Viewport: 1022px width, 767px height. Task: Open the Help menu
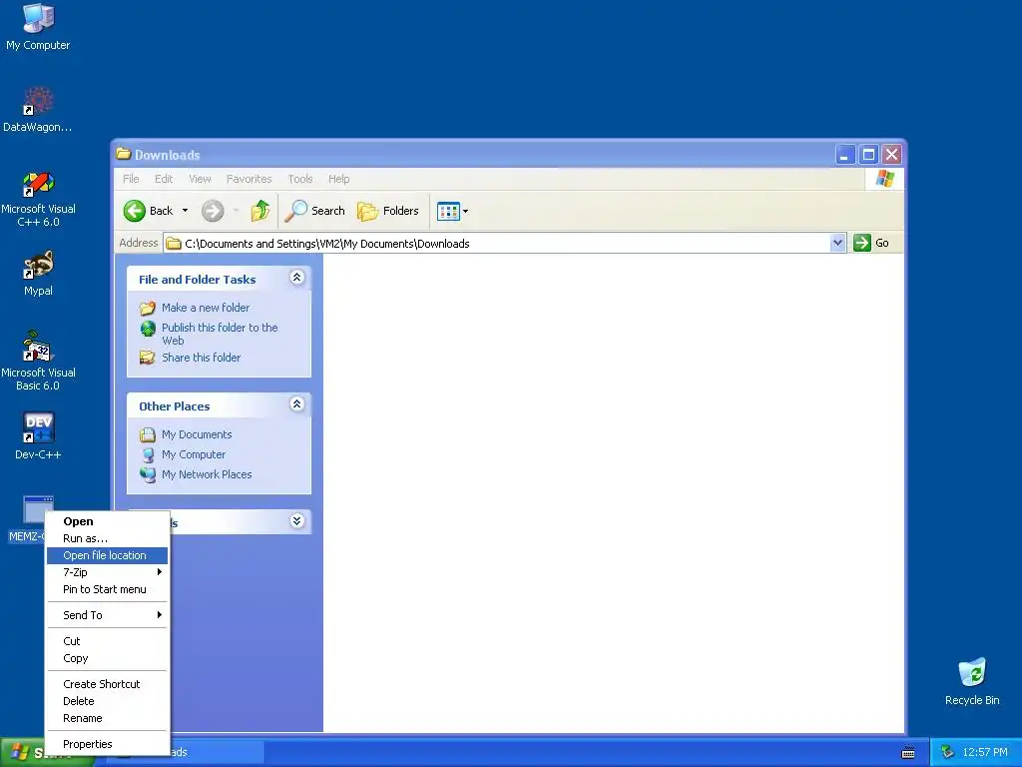click(338, 179)
